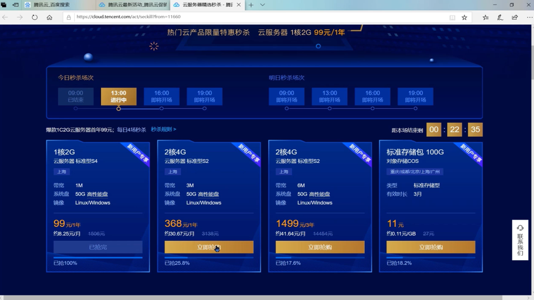Select tomorrow's 19:00 session
Viewport: 534px width, 300px height.
pos(416,96)
